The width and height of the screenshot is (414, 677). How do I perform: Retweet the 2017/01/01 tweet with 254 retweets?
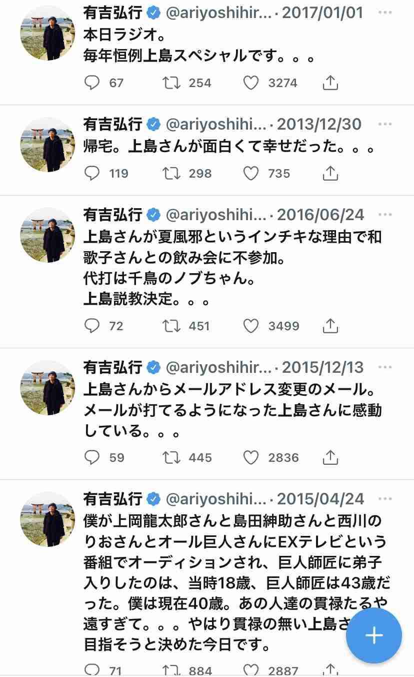(x=171, y=83)
